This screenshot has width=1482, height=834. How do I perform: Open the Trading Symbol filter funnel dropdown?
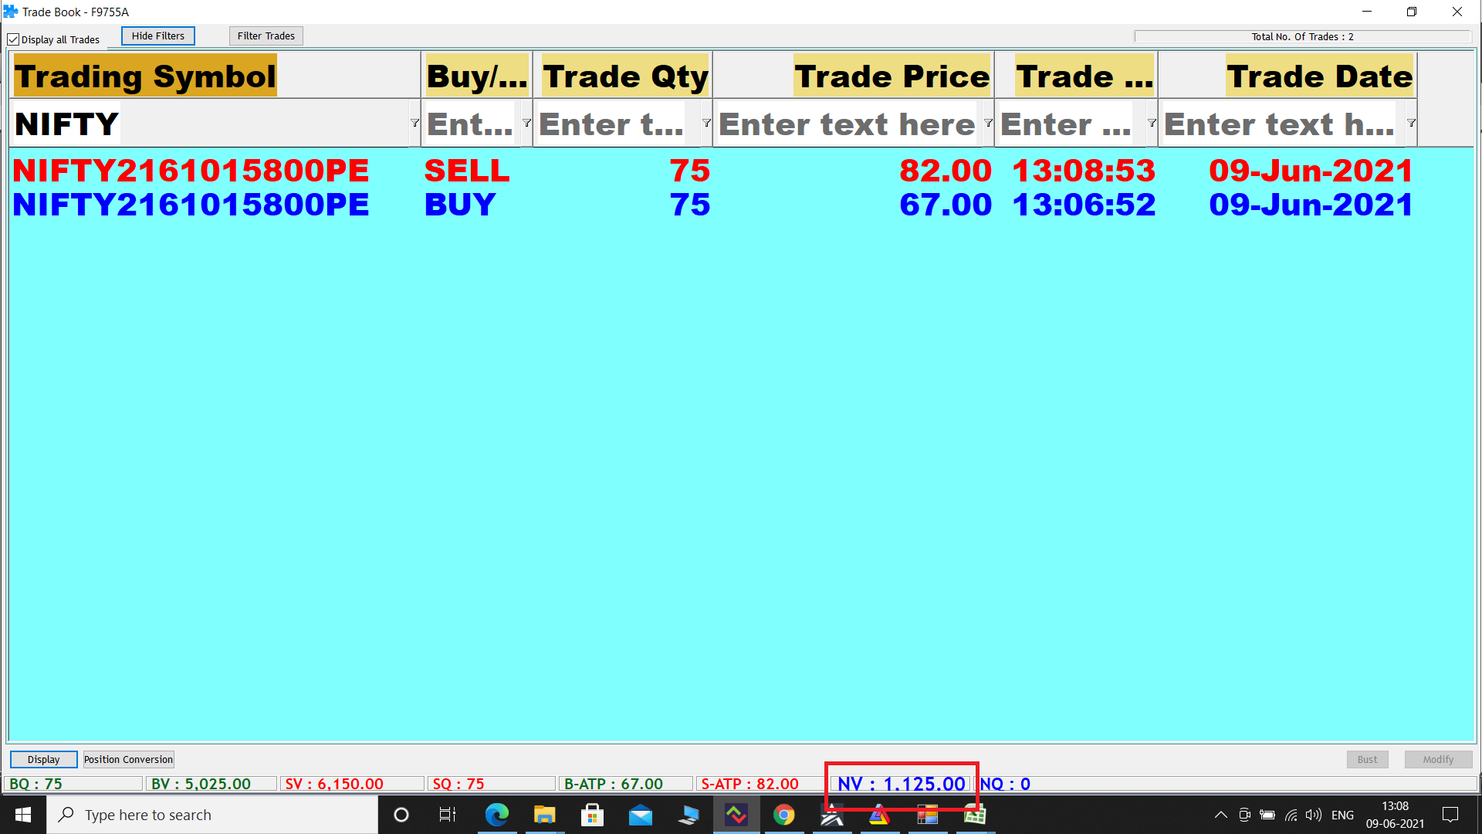pyautogui.click(x=414, y=124)
